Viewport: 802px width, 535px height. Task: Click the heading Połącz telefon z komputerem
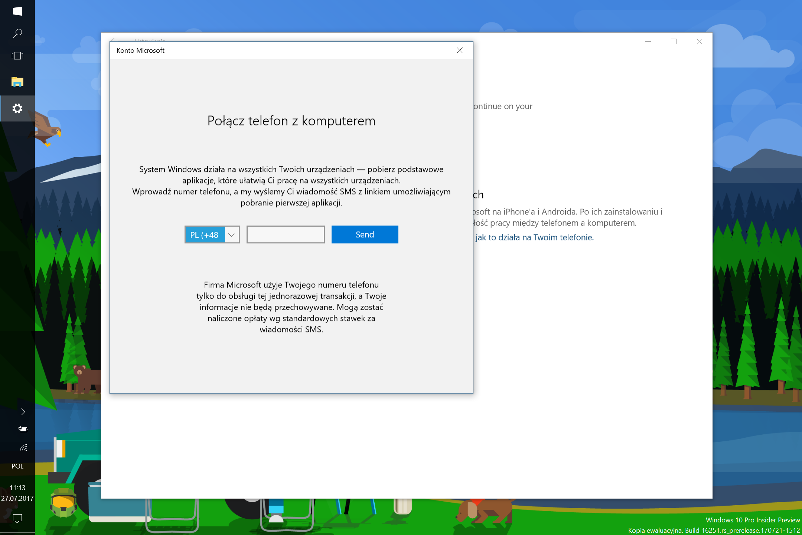(291, 121)
